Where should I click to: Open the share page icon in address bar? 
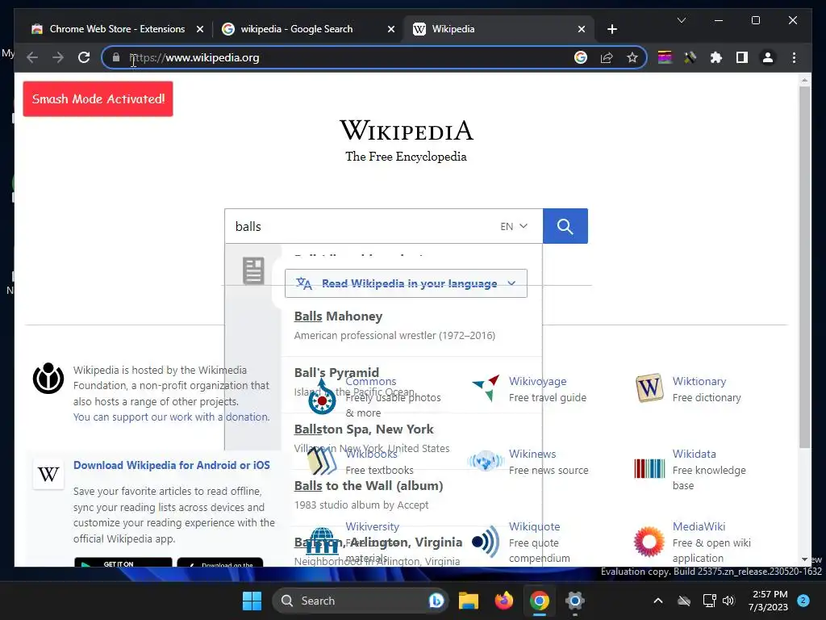coord(607,57)
